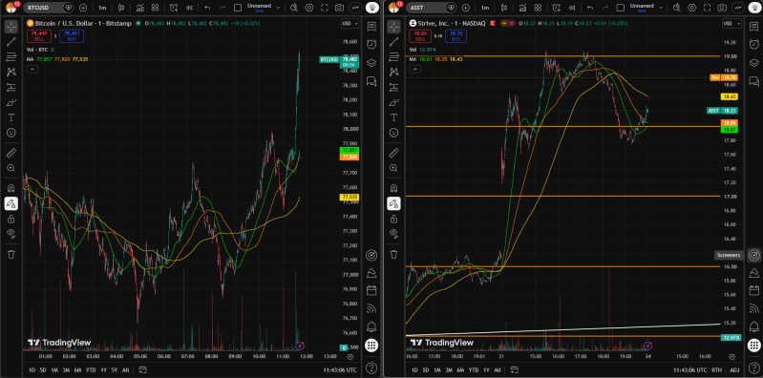The image size is (763, 378).
Task: Toggle ADJ adjustment in the ASST chart
Action: pyautogui.click(x=734, y=370)
